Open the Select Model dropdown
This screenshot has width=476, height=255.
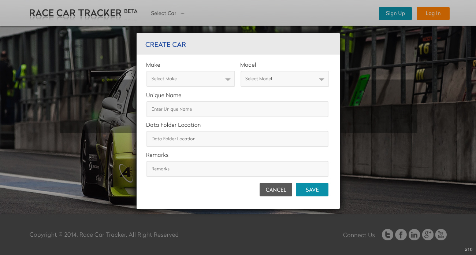(285, 79)
